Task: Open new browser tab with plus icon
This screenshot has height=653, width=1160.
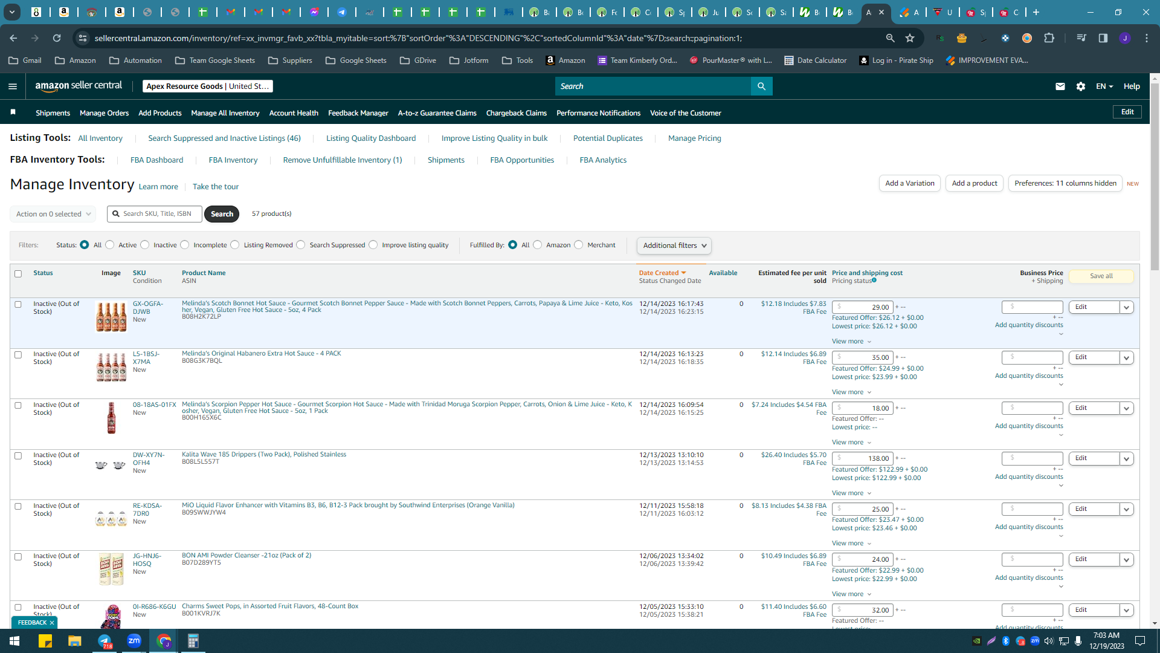Action: (1036, 12)
